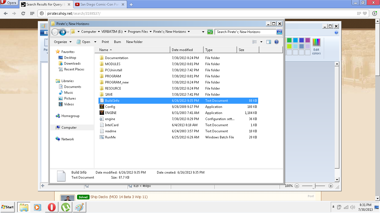
Task: Open the Windows Explorer taskbar icon
Action: (24, 207)
